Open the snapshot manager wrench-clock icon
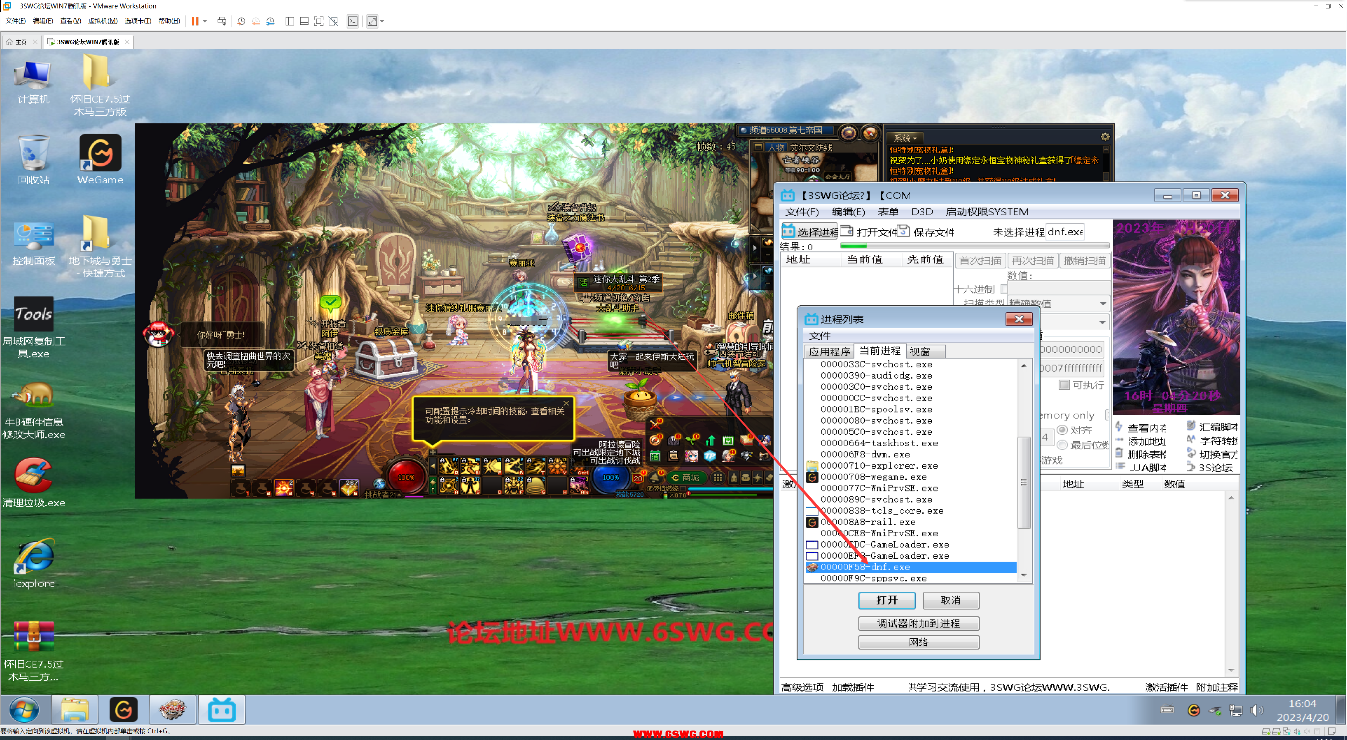The width and height of the screenshot is (1347, 740). tap(270, 21)
